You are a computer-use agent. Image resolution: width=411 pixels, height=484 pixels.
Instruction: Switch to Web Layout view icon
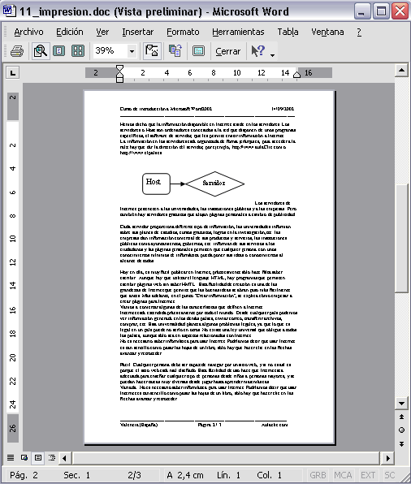(24, 457)
